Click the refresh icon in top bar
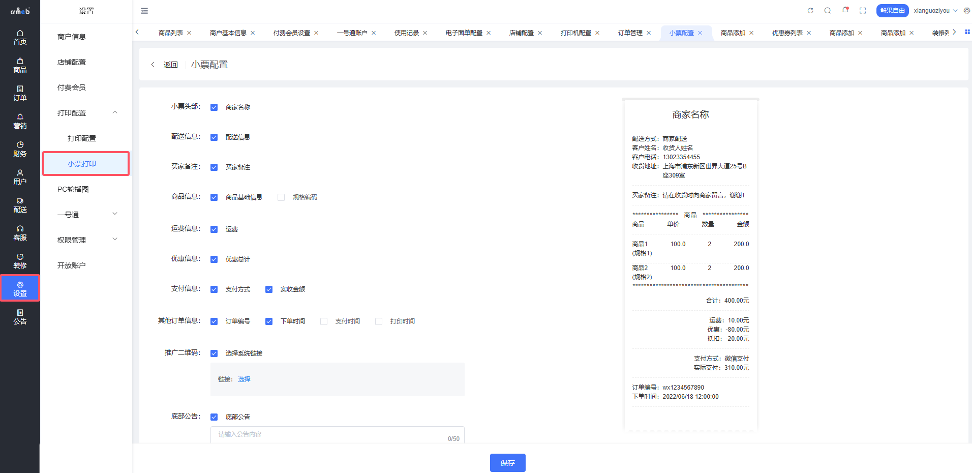The width and height of the screenshot is (972, 473). [x=810, y=11]
